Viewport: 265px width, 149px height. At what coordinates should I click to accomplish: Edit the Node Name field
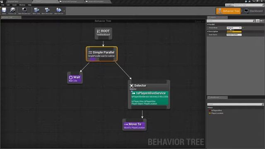click(x=234, y=35)
